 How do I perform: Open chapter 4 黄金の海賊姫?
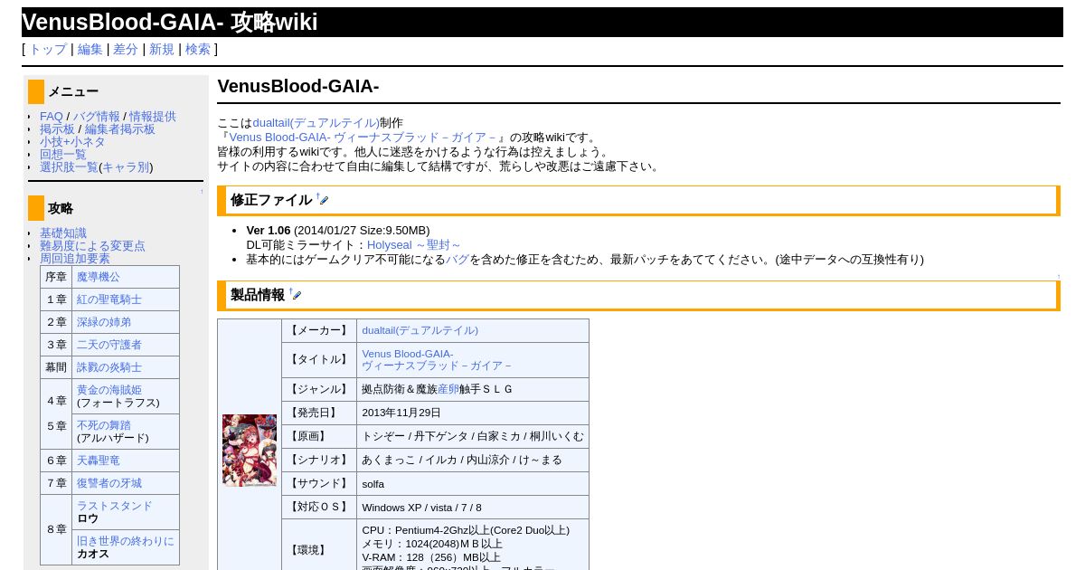[109, 390]
